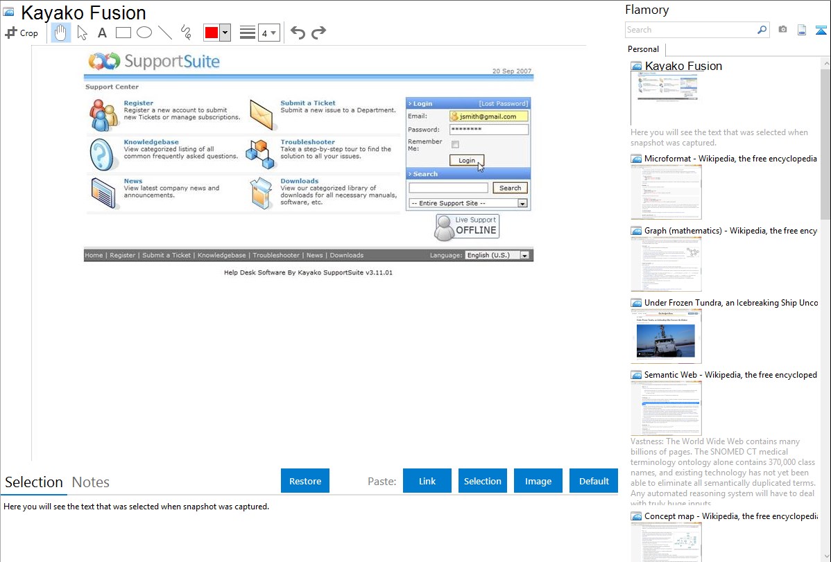Paste as Link button
The width and height of the screenshot is (831, 562).
click(x=427, y=481)
